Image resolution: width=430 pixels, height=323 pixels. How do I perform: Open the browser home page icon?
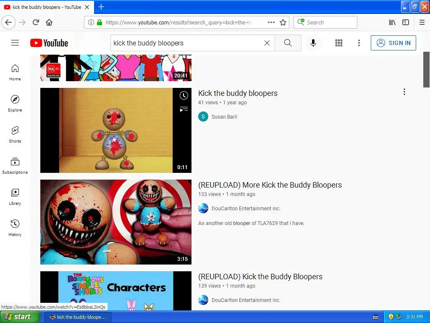point(49,22)
